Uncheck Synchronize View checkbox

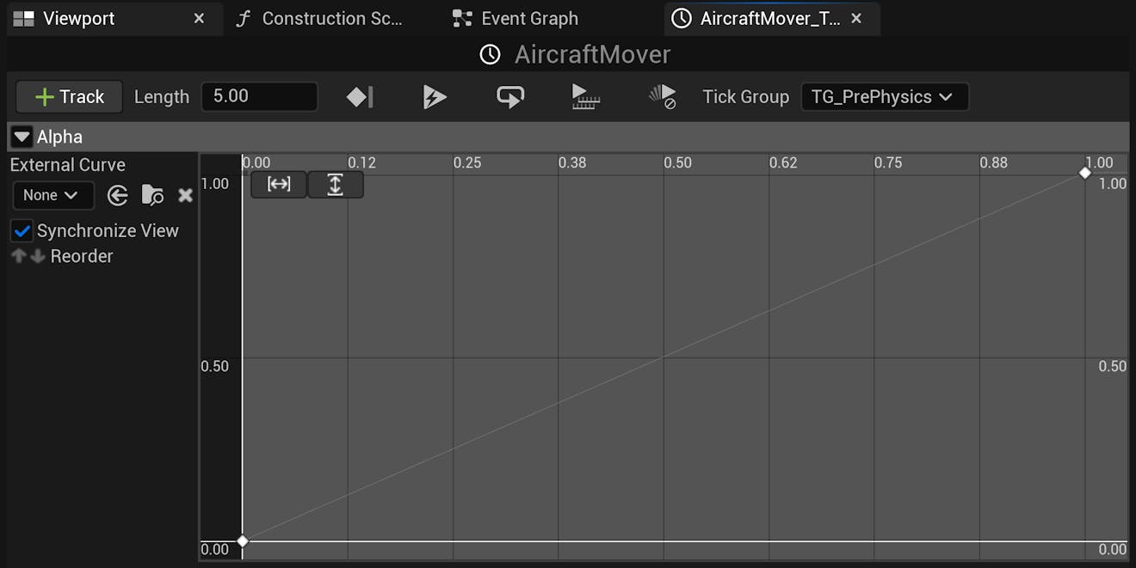point(22,231)
